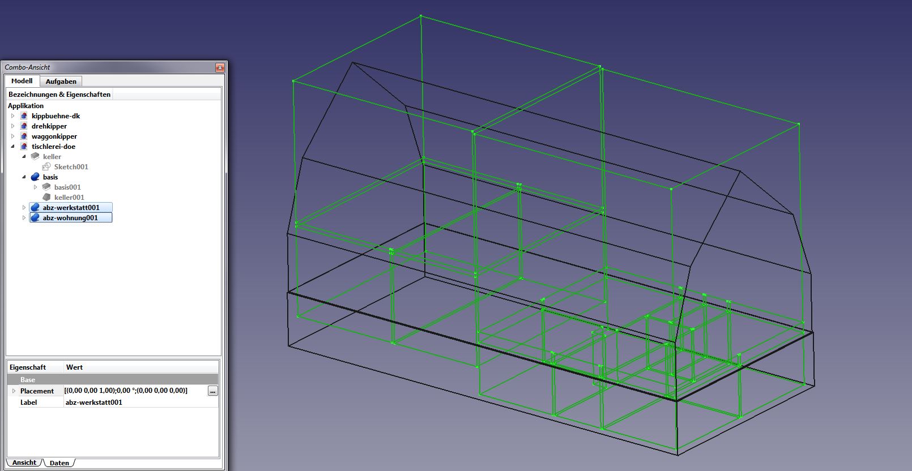
Task: Select the basis001 tree item
Action: 67,187
